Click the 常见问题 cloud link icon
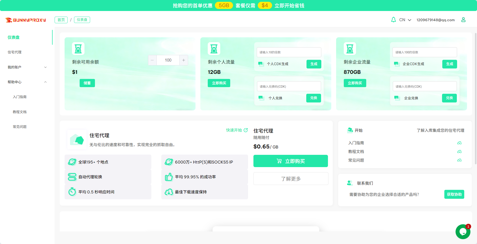 point(459,160)
